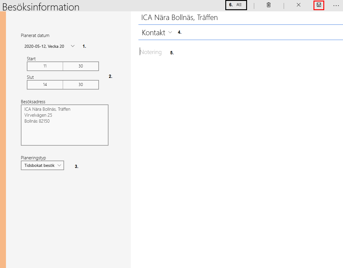Viewport: 343px width, 268px height.
Task: Select the Slut minute field showing 30
Action: [81, 84]
